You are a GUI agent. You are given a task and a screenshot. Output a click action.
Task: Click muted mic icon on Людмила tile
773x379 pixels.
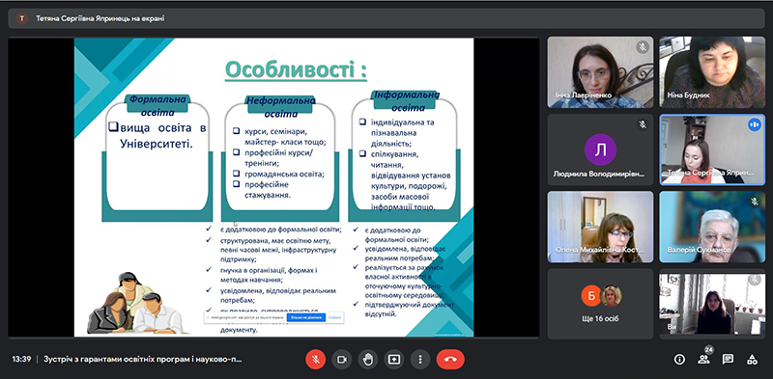pyautogui.click(x=643, y=124)
